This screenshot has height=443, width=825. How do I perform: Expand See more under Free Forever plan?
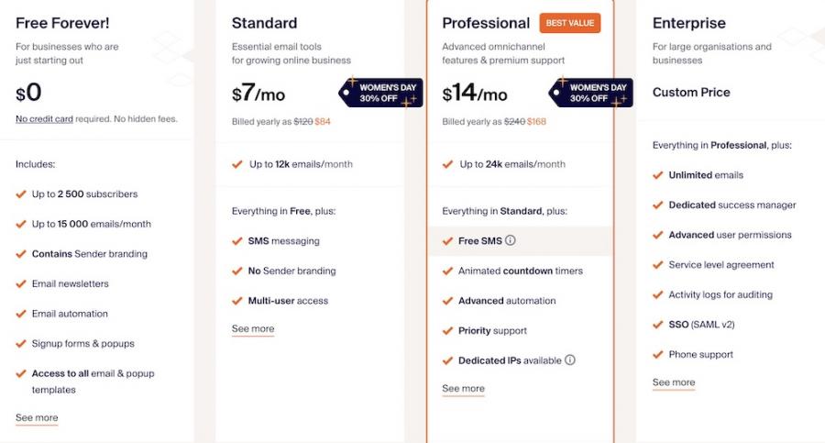click(37, 417)
